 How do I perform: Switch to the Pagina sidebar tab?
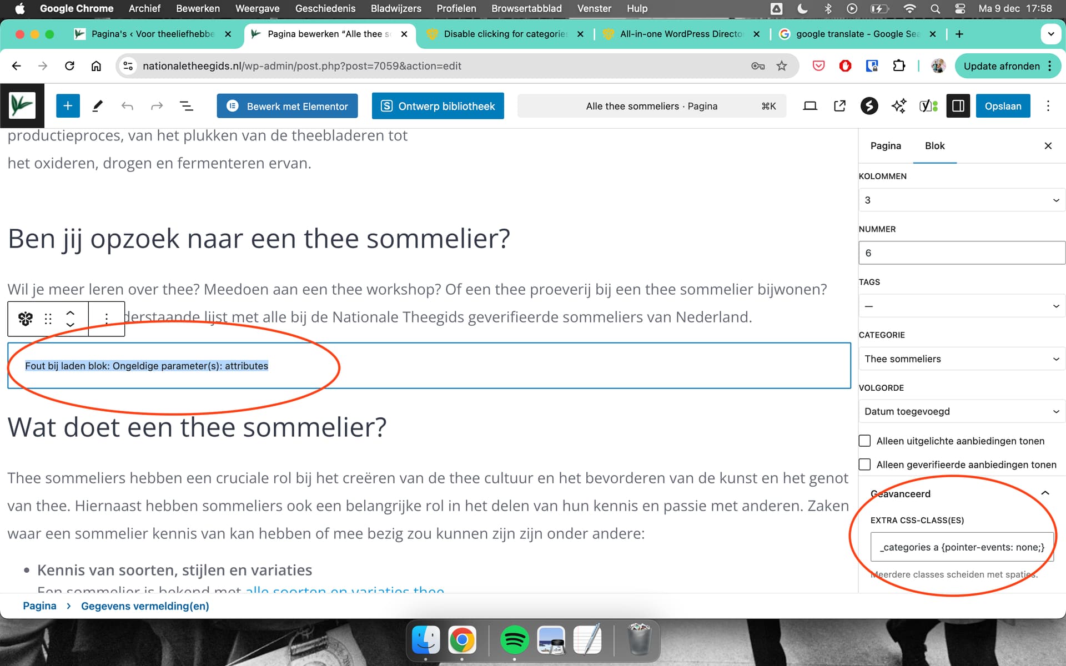tap(886, 146)
